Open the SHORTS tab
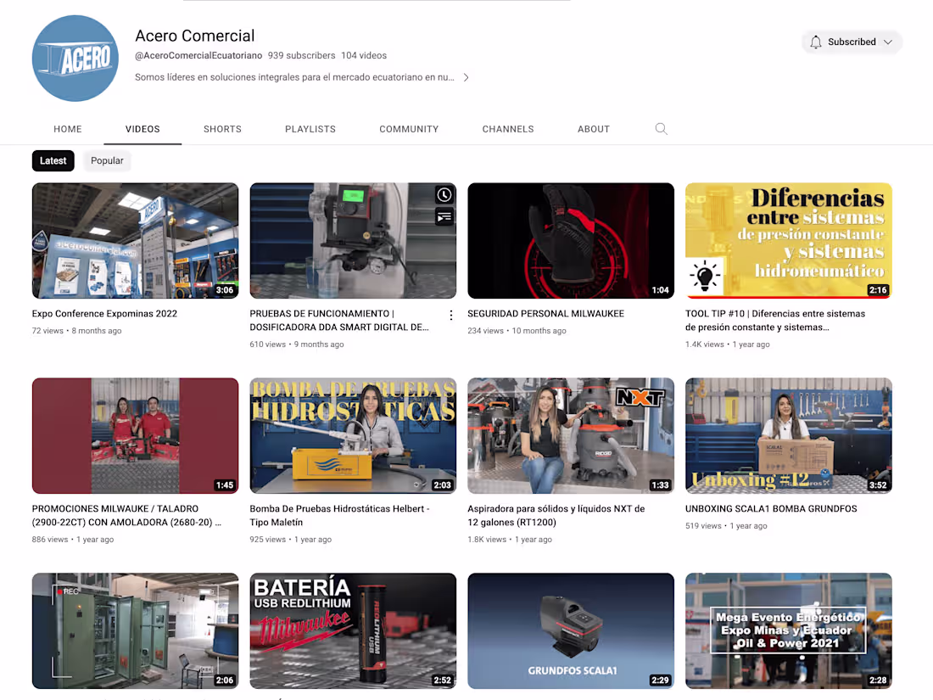 pos(222,129)
